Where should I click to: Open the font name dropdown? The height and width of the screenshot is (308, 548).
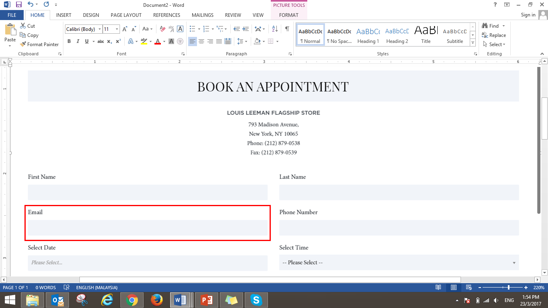[x=99, y=29]
